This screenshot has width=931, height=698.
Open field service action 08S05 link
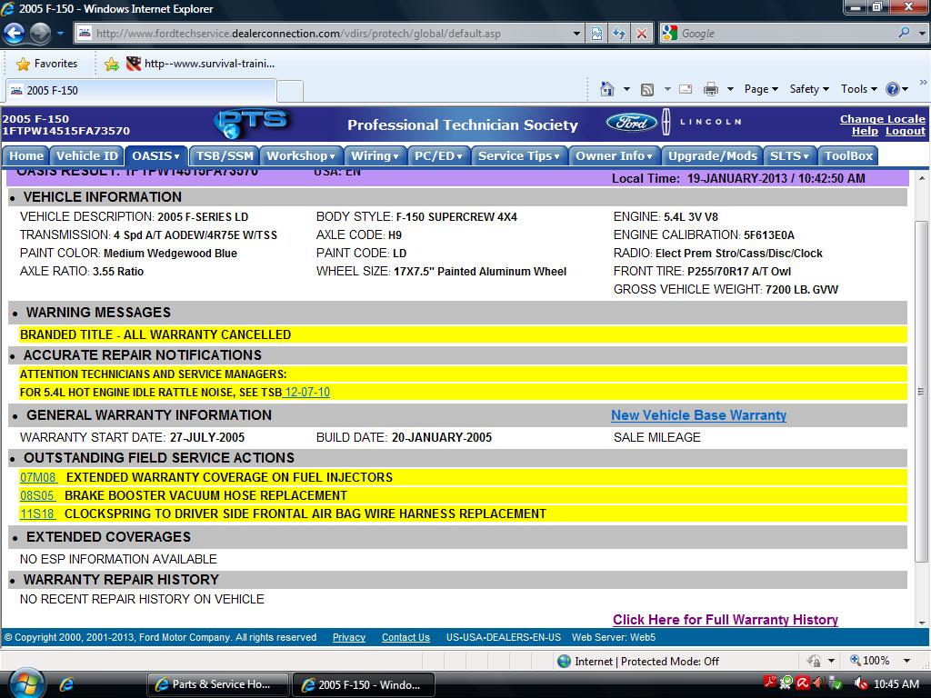(36, 495)
